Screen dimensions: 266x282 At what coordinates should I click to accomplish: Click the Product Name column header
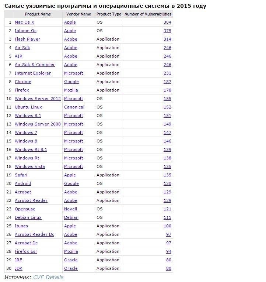(38, 14)
